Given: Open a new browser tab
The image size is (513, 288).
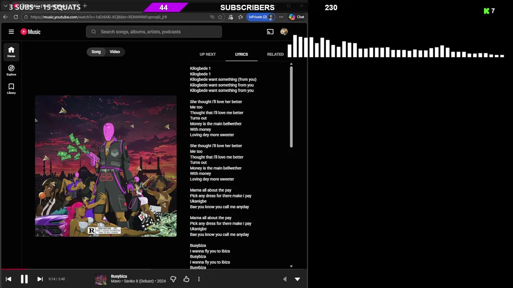Looking at the screenshot, I should pyautogui.click(x=85, y=6).
